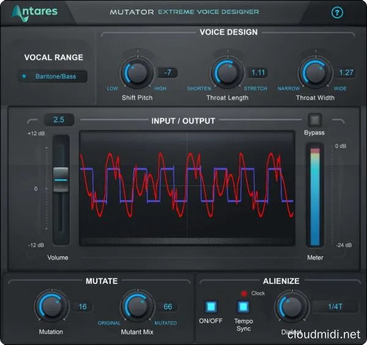Open the Vocal Range Baritone/Bass dropdown

coord(53,76)
